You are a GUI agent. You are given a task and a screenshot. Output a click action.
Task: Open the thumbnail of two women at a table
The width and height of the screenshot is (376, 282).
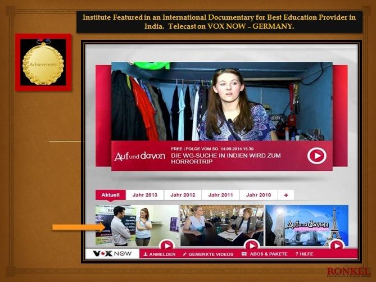(222, 225)
